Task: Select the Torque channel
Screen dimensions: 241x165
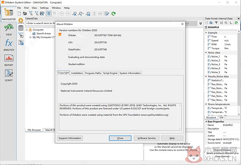Action: click(x=215, y=48)
